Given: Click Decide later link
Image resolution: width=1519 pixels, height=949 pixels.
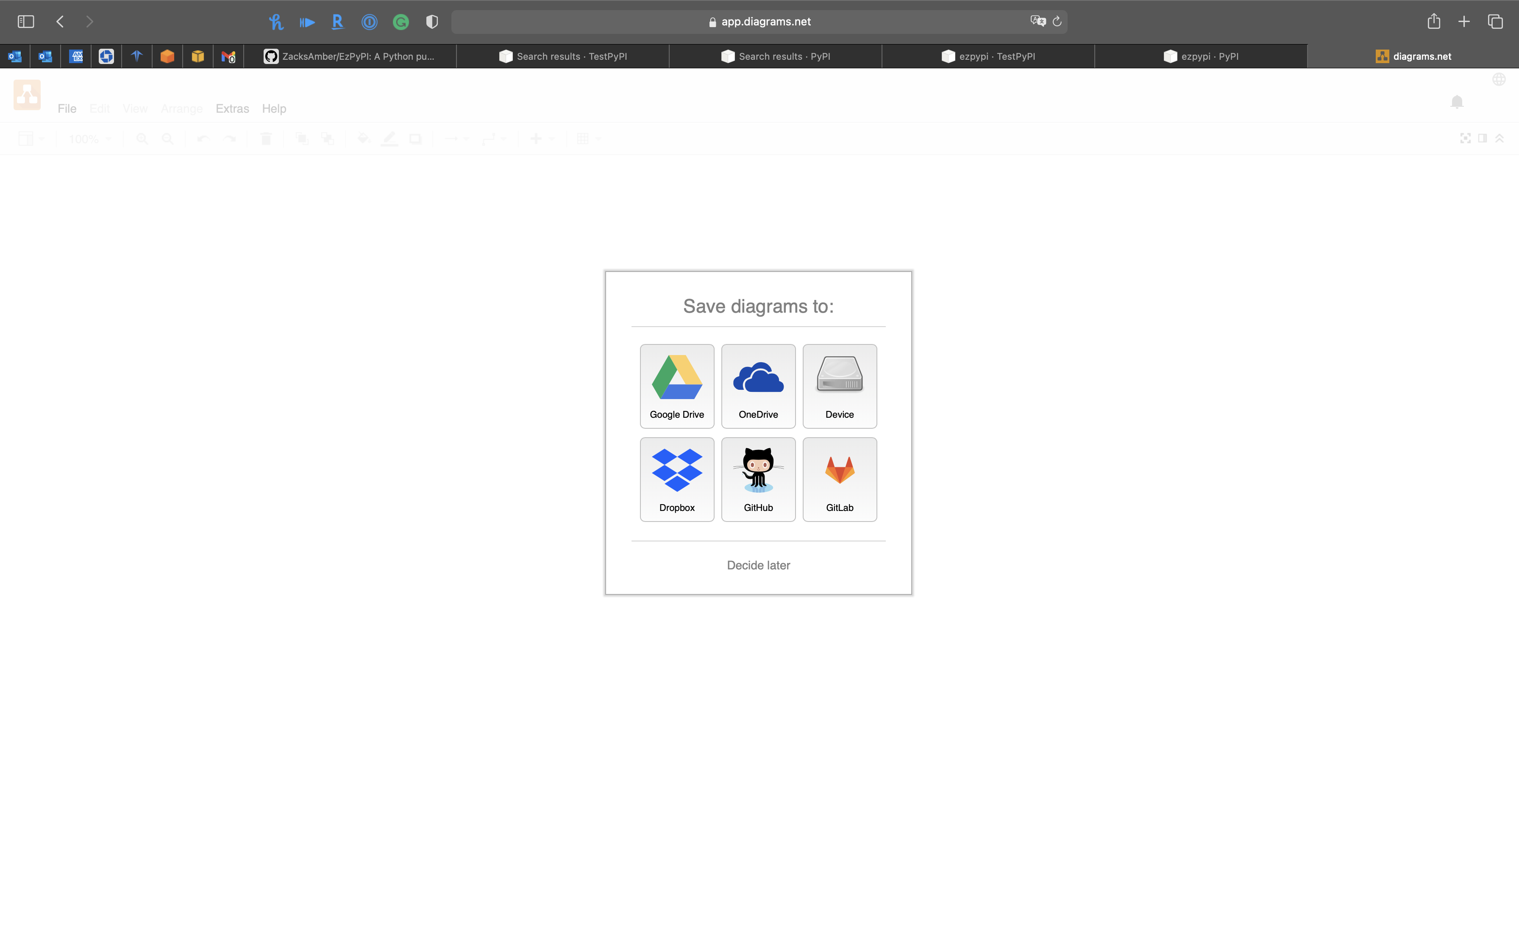Looking at the screenshot, I should 758,565.
